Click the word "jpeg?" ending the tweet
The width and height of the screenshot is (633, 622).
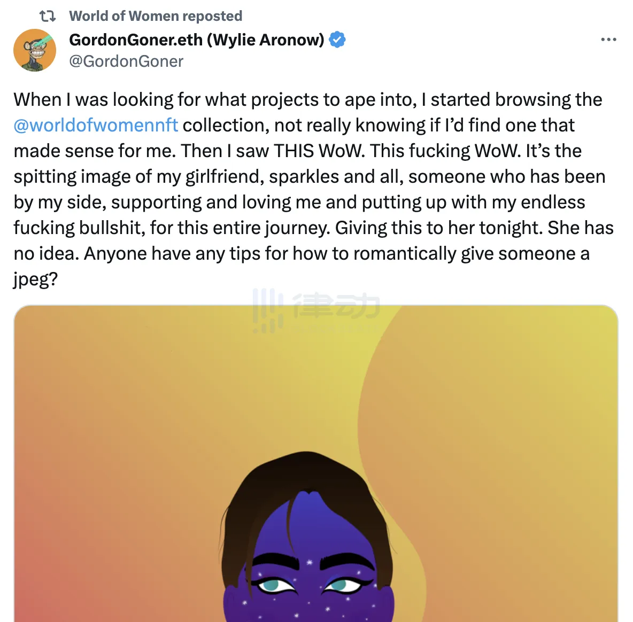[35, 279]
